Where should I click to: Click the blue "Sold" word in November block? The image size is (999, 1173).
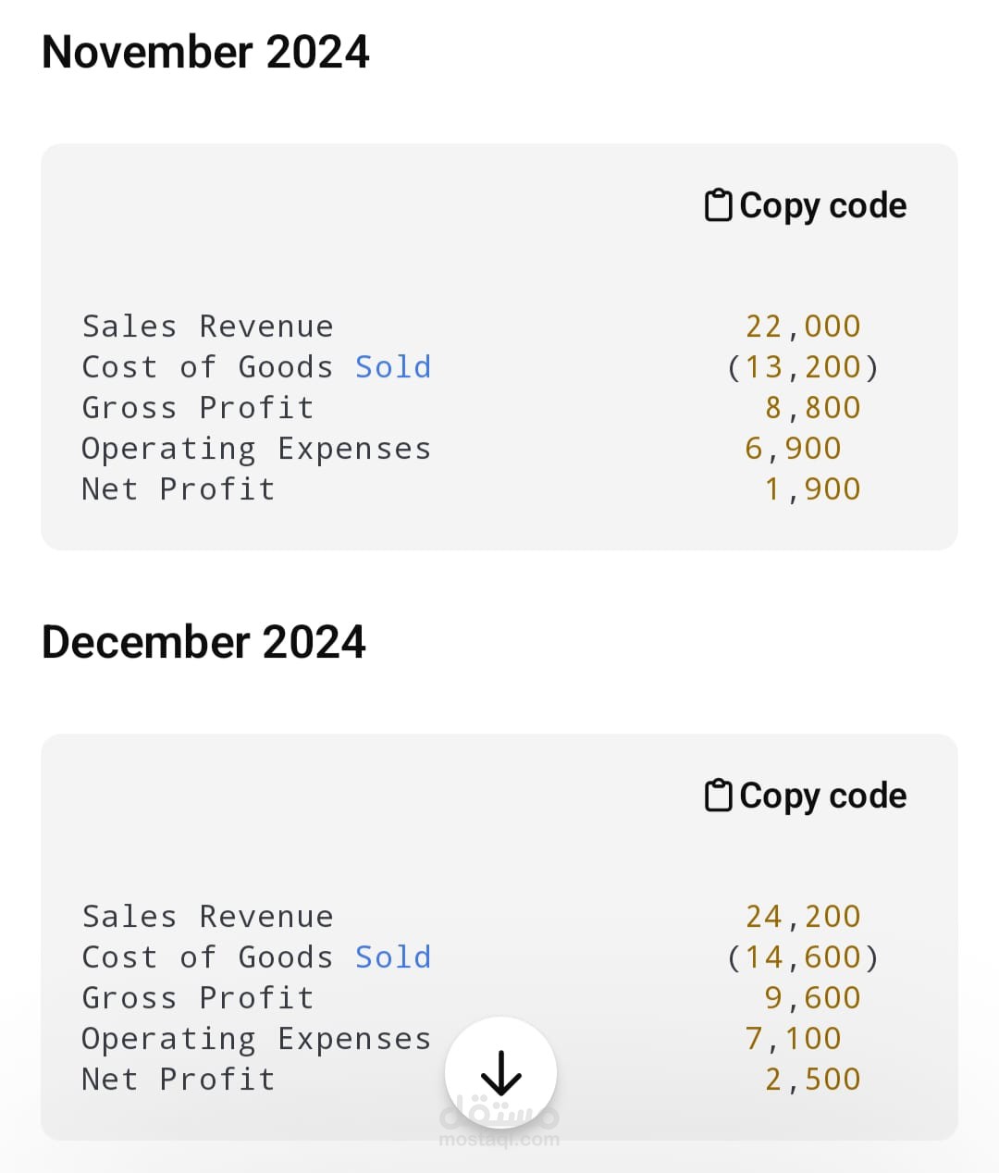[393, 367]
